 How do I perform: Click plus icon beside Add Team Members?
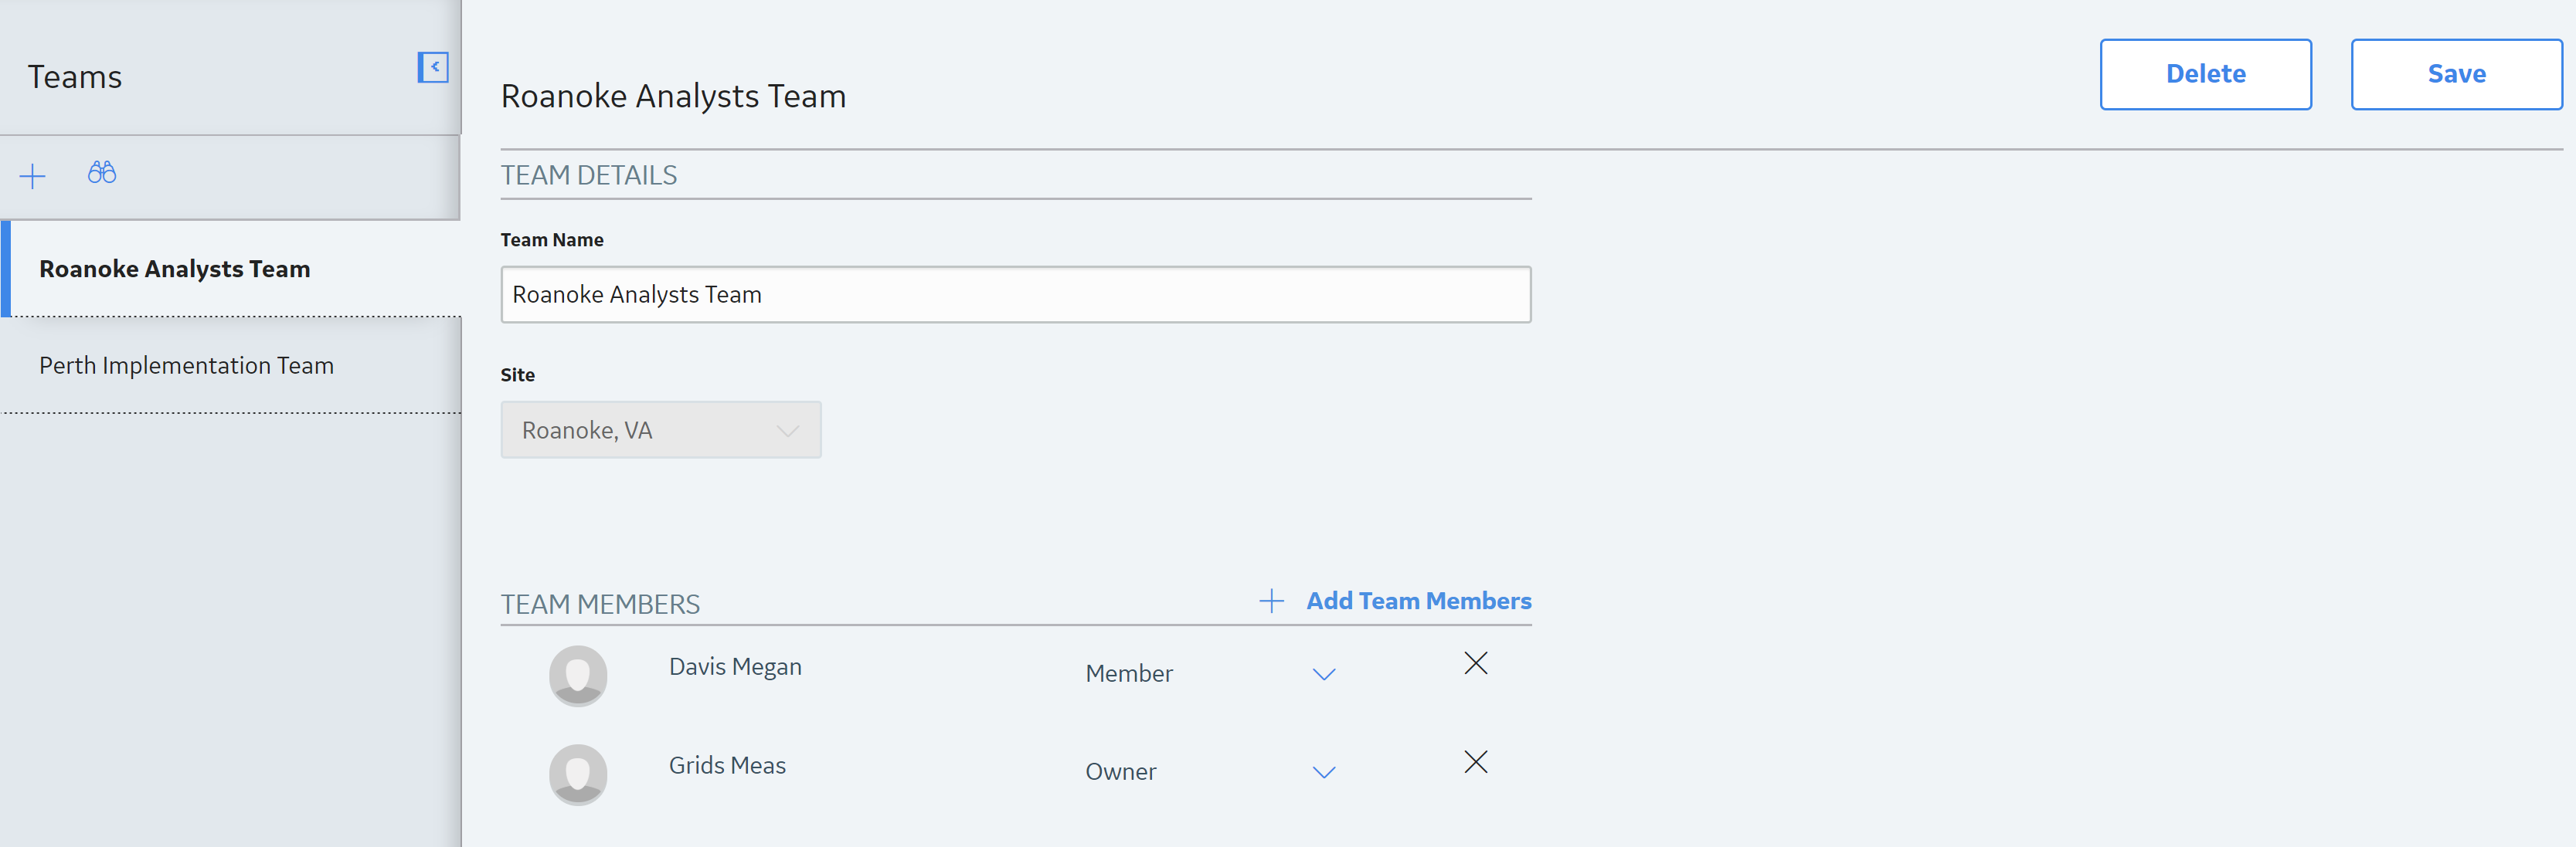pos(1271,600)
